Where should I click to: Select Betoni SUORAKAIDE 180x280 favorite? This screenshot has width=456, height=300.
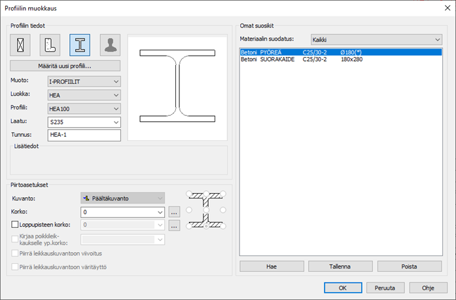point(340,60)
